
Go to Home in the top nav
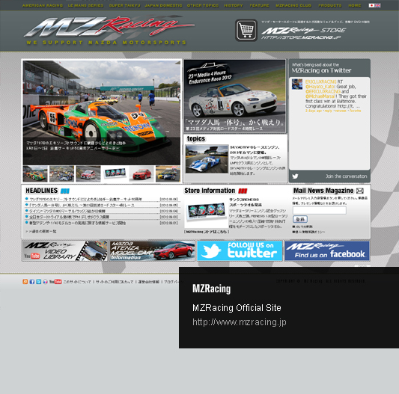(x=355, y=5)
